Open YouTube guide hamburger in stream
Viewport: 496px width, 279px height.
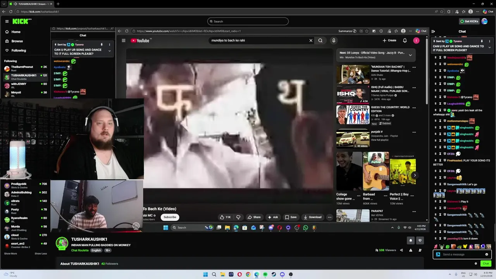[124, 40]
